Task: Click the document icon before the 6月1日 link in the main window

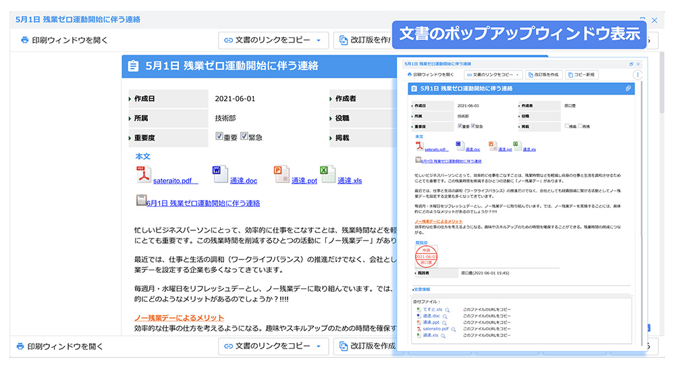Action: pos(141,200)
